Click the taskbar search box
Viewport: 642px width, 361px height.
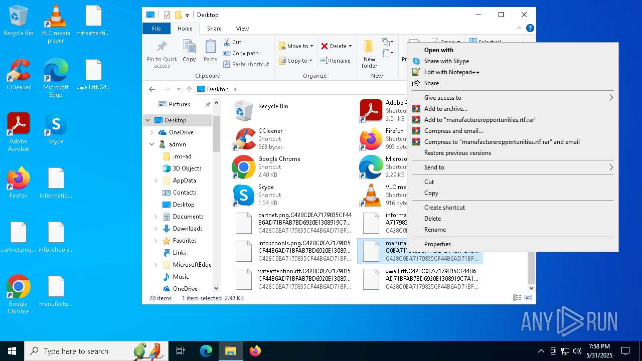click(97, 351)
